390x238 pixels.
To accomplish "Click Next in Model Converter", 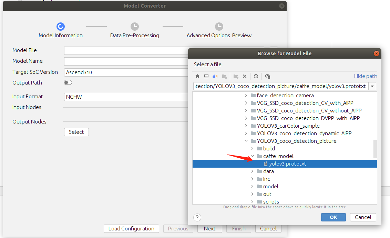I will (210, 229).
